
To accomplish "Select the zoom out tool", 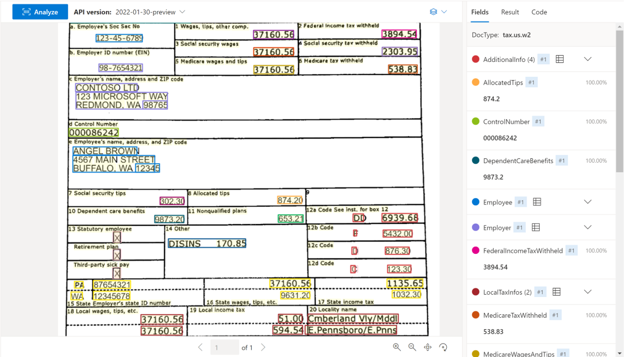I will 413,347.
